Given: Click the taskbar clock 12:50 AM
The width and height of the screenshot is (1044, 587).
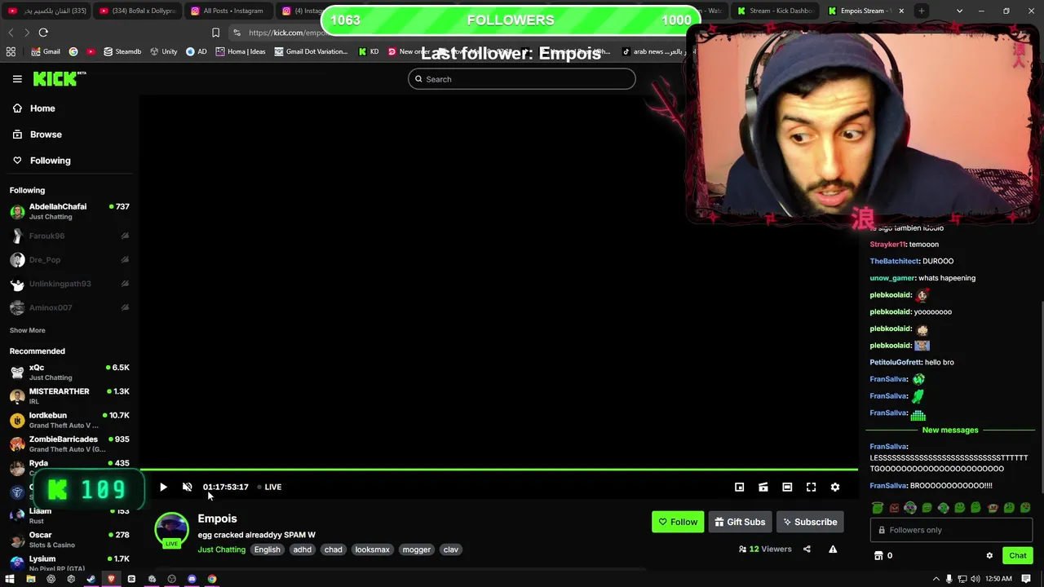Looking at the screenshot, I should [998, 579].
